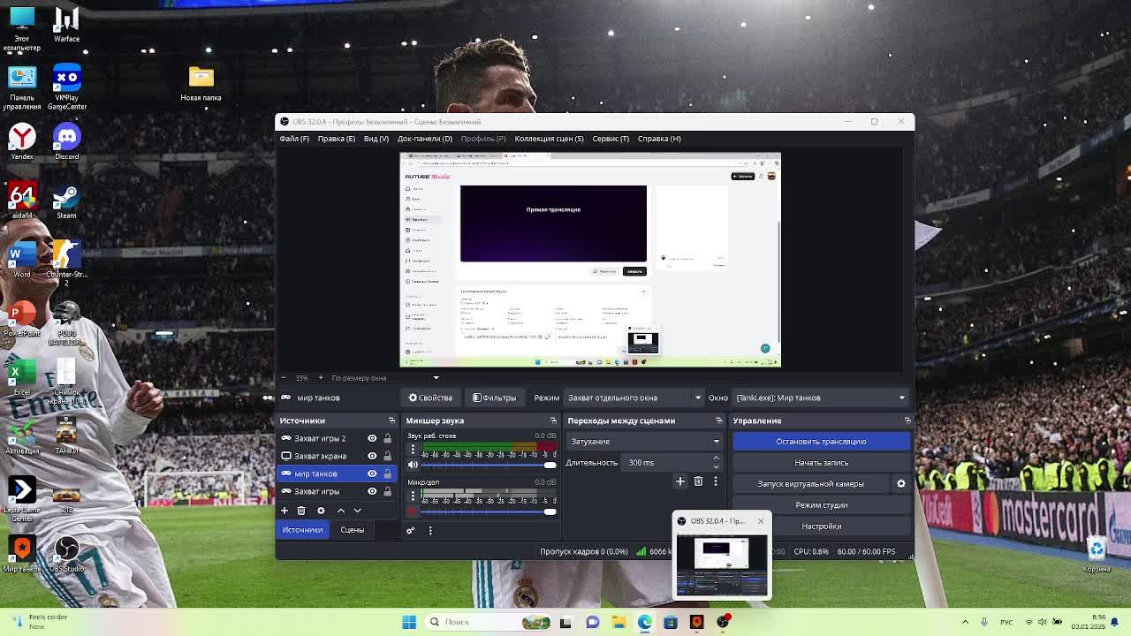This screenshot has width=1131, height=636.
Task: Hide the Захват экрана source
Action: (372, 456)
